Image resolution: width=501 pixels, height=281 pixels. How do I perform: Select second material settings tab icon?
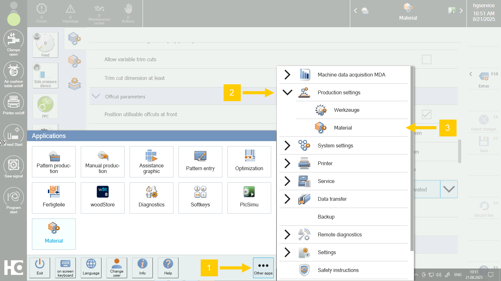75,61
